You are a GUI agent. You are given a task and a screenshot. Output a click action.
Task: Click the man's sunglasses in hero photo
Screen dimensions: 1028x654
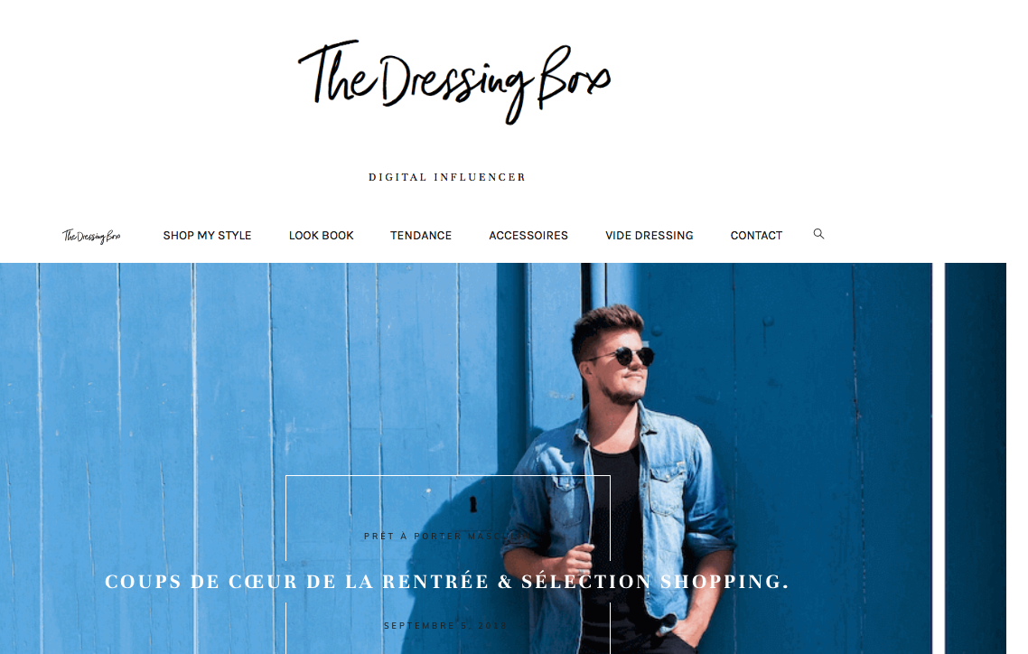click(628, 357)
